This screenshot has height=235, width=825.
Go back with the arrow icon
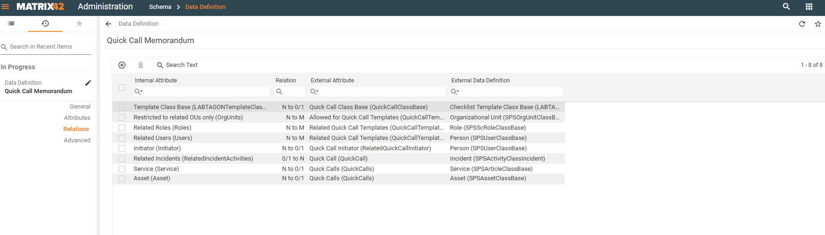click(x=108, y=24)
